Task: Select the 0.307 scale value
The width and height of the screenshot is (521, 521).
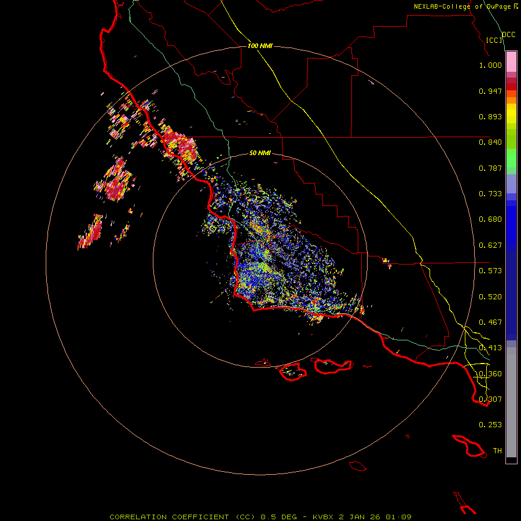Action: point(490,399)
